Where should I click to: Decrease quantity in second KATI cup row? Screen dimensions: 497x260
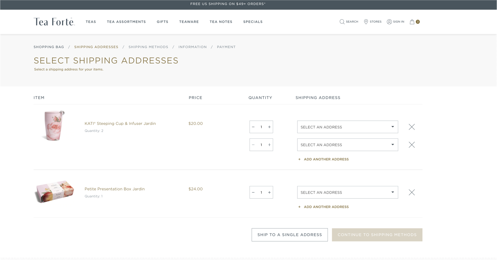pos(253,145)
